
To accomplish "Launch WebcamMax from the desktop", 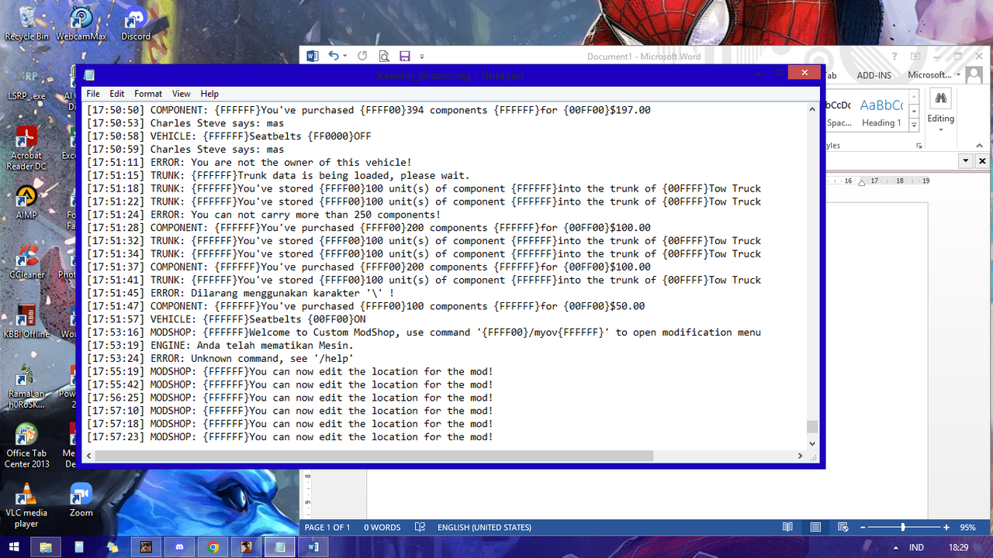I will [81, 23].
